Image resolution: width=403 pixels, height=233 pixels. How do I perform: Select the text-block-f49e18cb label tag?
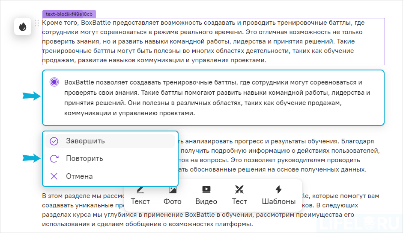[x=69, y=14]
